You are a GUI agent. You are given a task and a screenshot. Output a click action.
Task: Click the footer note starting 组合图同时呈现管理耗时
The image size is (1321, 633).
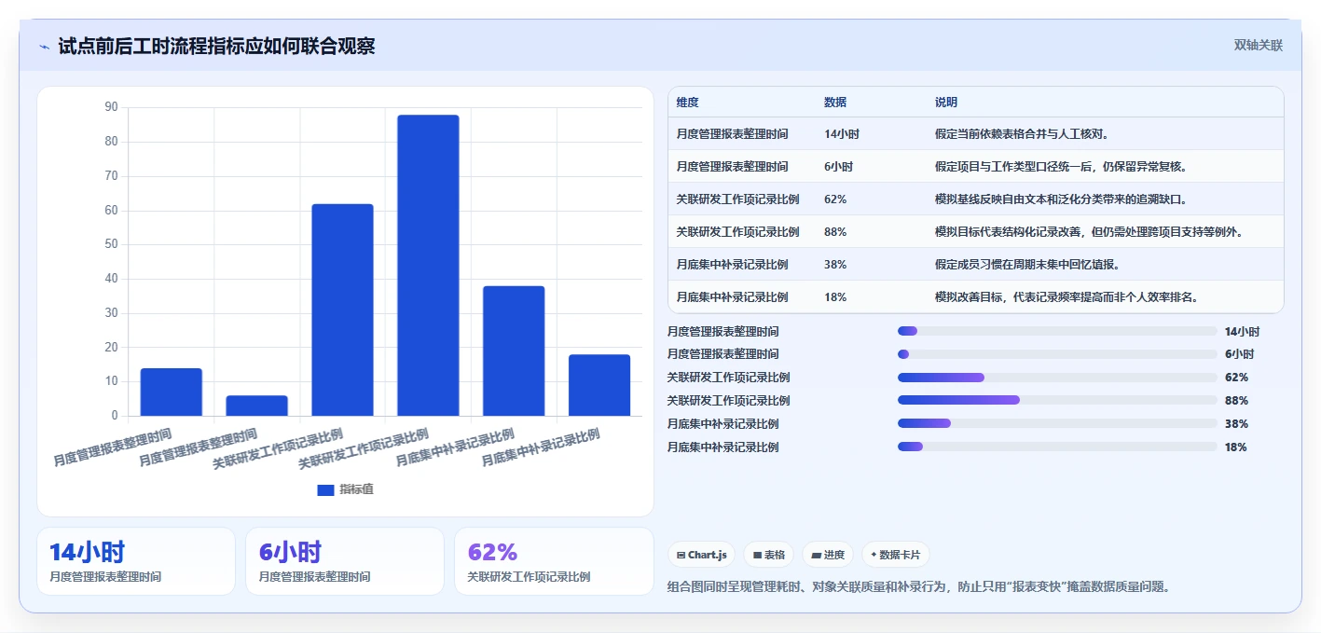click(x=918, y=587)
